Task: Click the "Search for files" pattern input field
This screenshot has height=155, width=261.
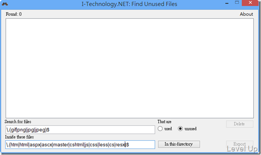Action: 80,130
